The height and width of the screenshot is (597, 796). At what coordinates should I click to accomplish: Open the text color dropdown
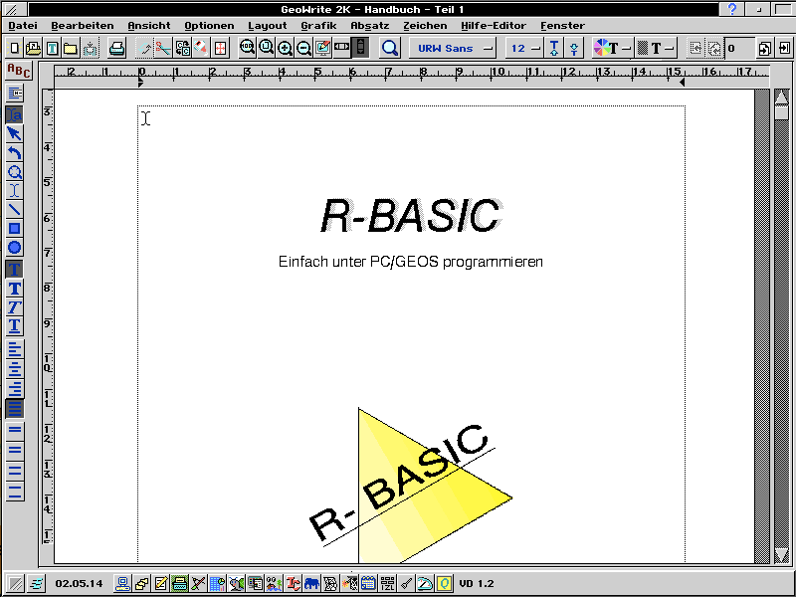(627, 47)
